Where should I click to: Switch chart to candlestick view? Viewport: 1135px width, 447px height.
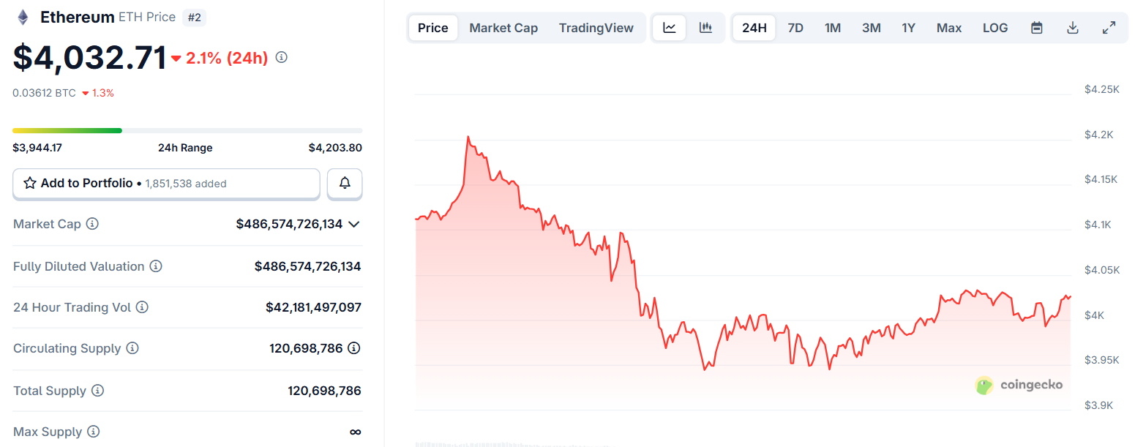coord(705,27)
